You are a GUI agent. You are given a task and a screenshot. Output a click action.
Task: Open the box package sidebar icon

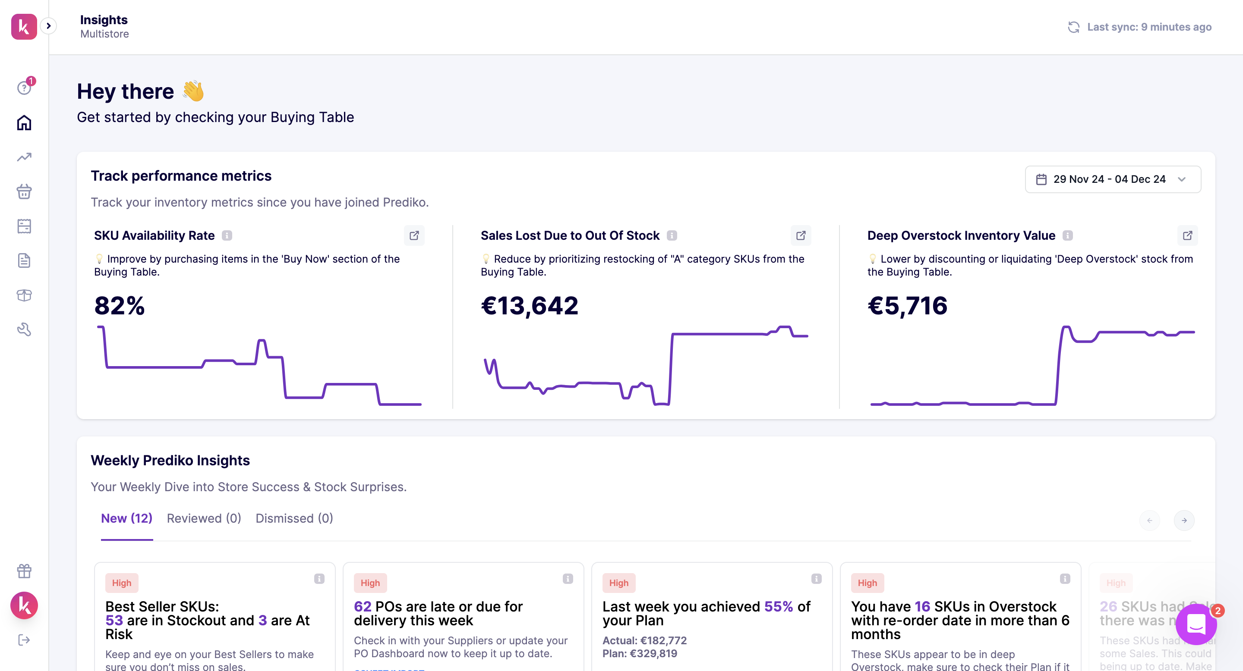(24, 295)
